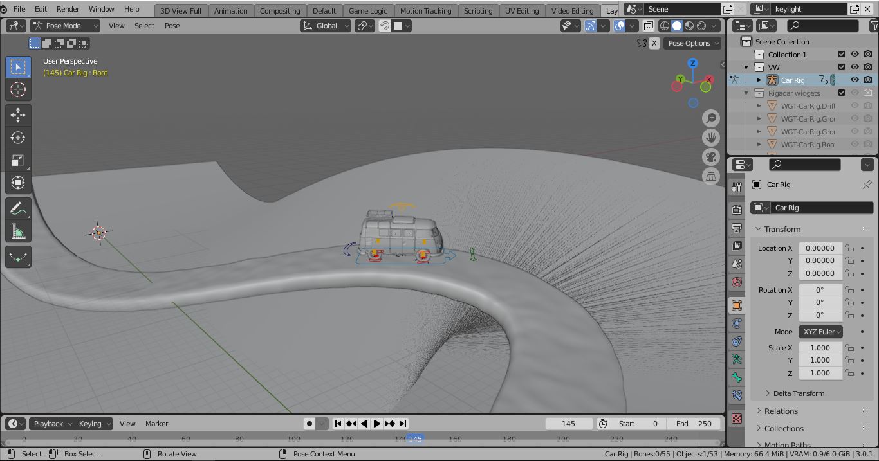Hide VW collection in viewport

click(855, 67)
